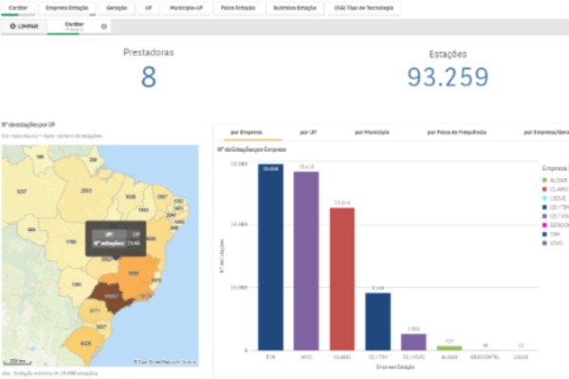
Task: Select the red CLARO bar
Action: [x=341, y=280]
